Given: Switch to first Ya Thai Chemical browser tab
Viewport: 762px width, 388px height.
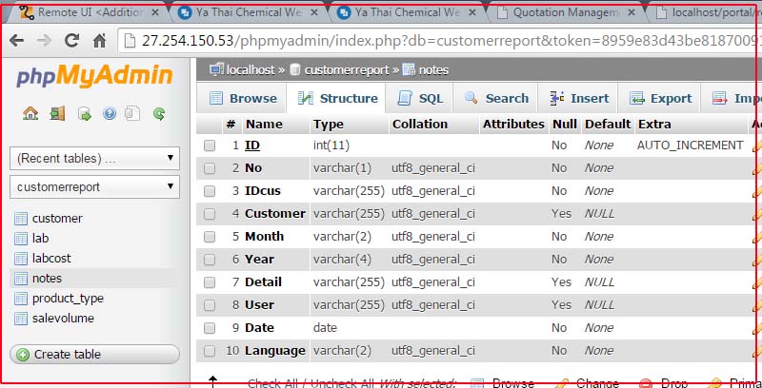Looking at the screenshot, I should (x=248, y=12).
